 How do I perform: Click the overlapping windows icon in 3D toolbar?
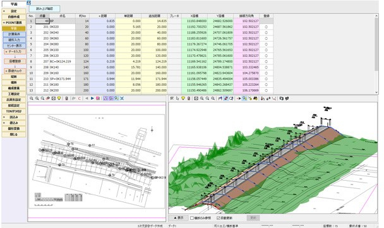282,99
